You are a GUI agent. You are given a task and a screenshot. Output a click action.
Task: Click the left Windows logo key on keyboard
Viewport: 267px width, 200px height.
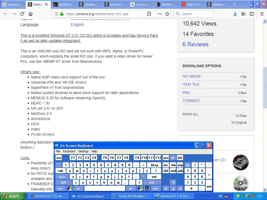[x=69, y=188]
